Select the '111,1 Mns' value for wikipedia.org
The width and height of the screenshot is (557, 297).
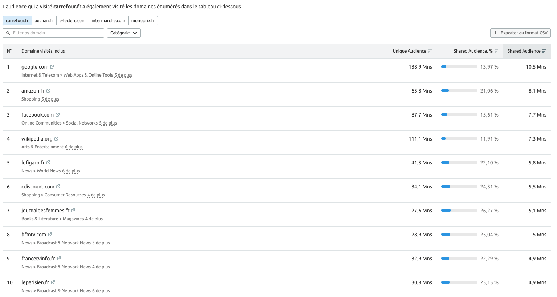click(x=420, y=139)
